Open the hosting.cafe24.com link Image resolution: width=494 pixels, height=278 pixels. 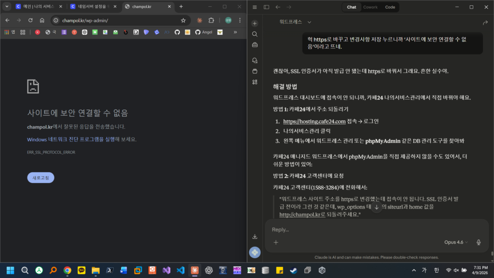coord(314,121)
